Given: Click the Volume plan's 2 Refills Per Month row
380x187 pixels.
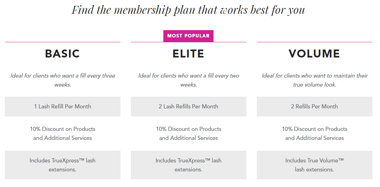Looking at the screenshot, I should 315,106.
